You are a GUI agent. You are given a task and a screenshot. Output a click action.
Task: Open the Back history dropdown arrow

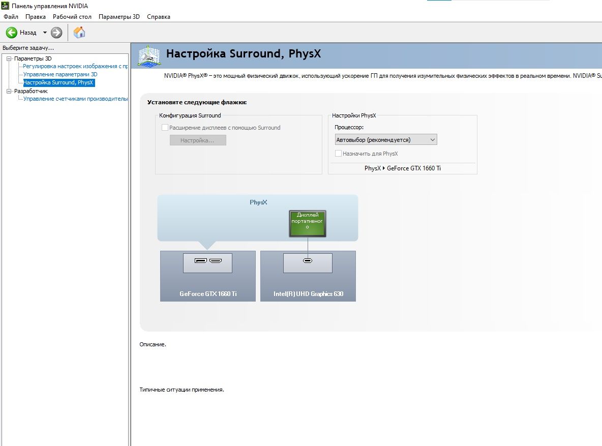tap(45, 33)
